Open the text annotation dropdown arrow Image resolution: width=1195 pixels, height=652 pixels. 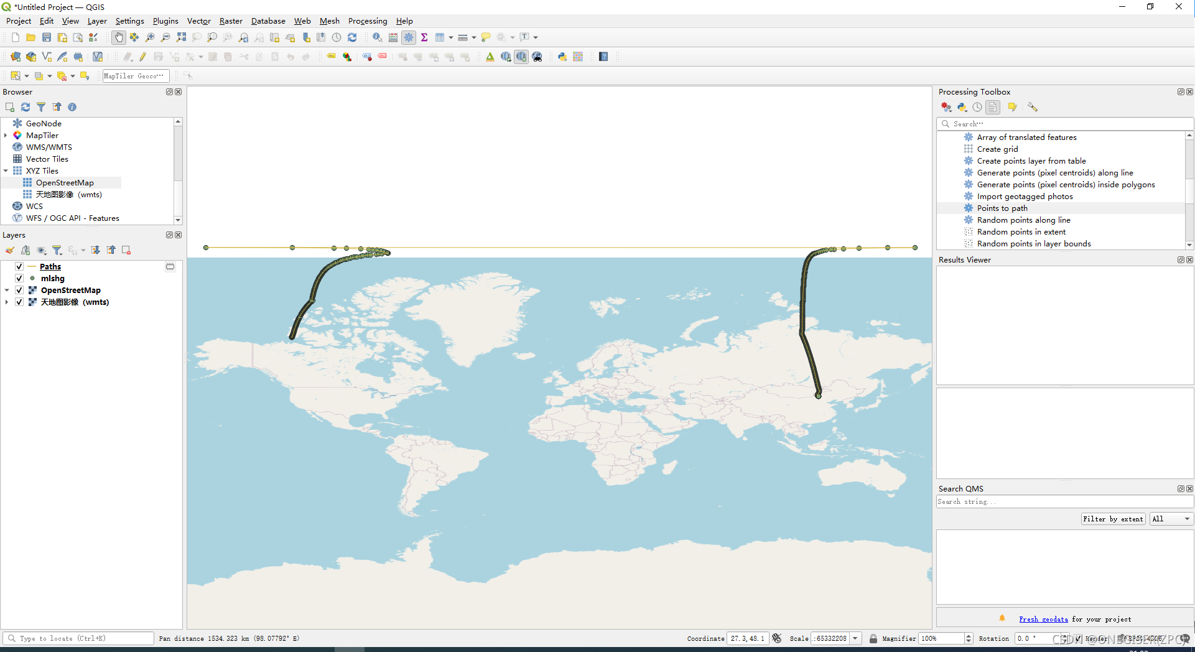[x=536, y=37]
